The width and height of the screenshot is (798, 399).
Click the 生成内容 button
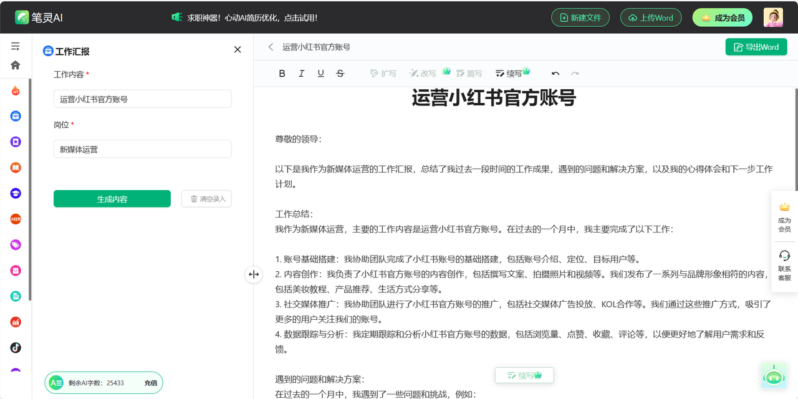tap(112, 199)
